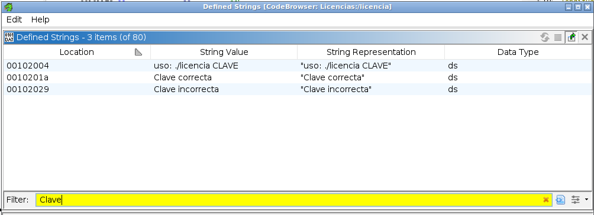Select location 00102004 cell
The width and height of the screenshot is (594, 215).
point(77,66)
